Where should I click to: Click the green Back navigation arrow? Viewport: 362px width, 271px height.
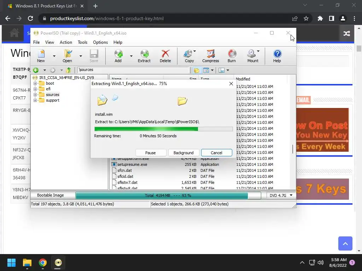pyautogui.click(x=36, y=70)
